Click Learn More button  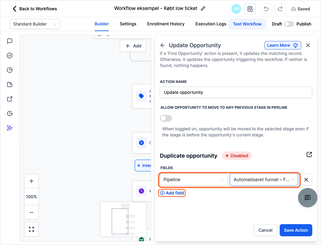pyautogui.click(x=283, y=45)
